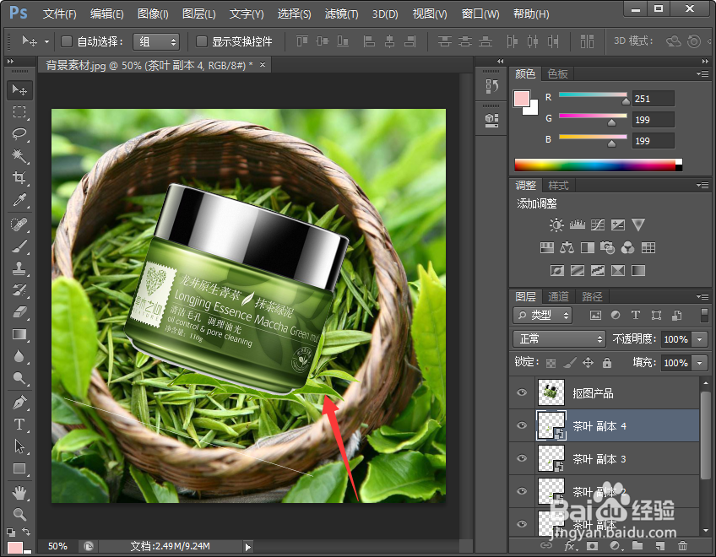Toggle lock transparent pixels
The image size is (716, 557).
[x=551, y=363]
